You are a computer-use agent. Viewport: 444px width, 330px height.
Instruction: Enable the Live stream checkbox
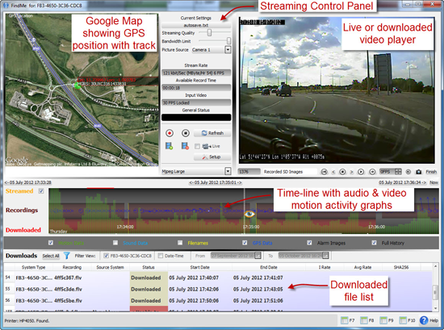(x=197, y=146)
